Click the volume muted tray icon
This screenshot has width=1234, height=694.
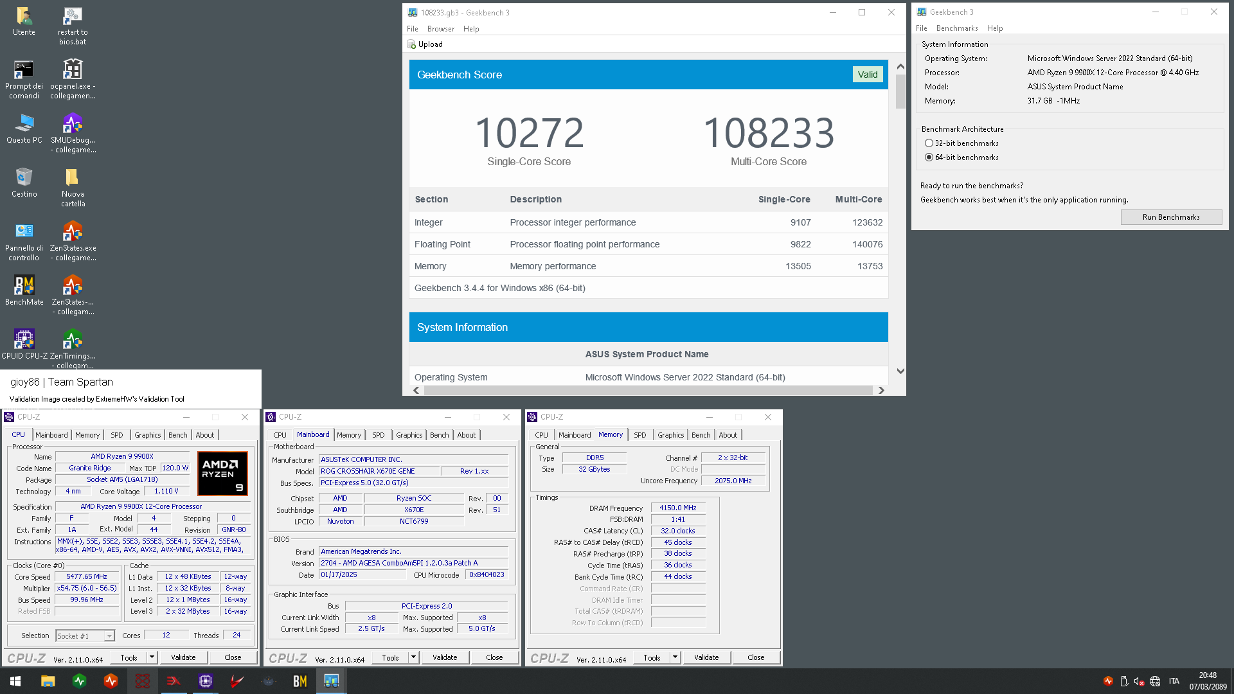pos(1139,681)
